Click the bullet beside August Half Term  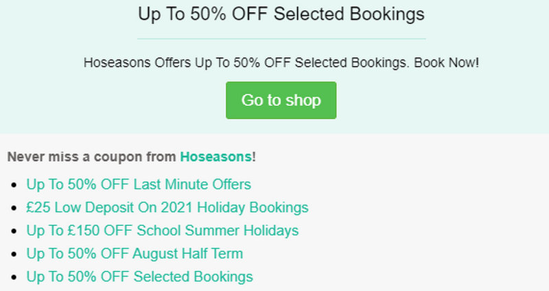click(16, 255)
